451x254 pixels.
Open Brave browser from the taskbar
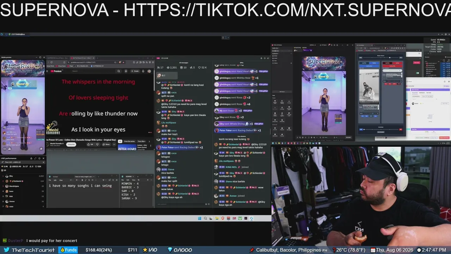223,218
